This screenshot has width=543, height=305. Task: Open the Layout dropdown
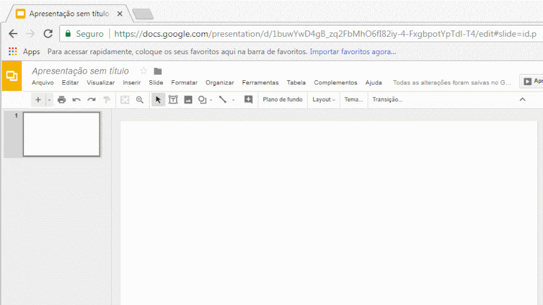(x=323, y=100)
